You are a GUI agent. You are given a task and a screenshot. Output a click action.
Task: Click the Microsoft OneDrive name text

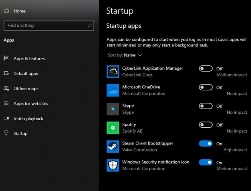(141, 87)
